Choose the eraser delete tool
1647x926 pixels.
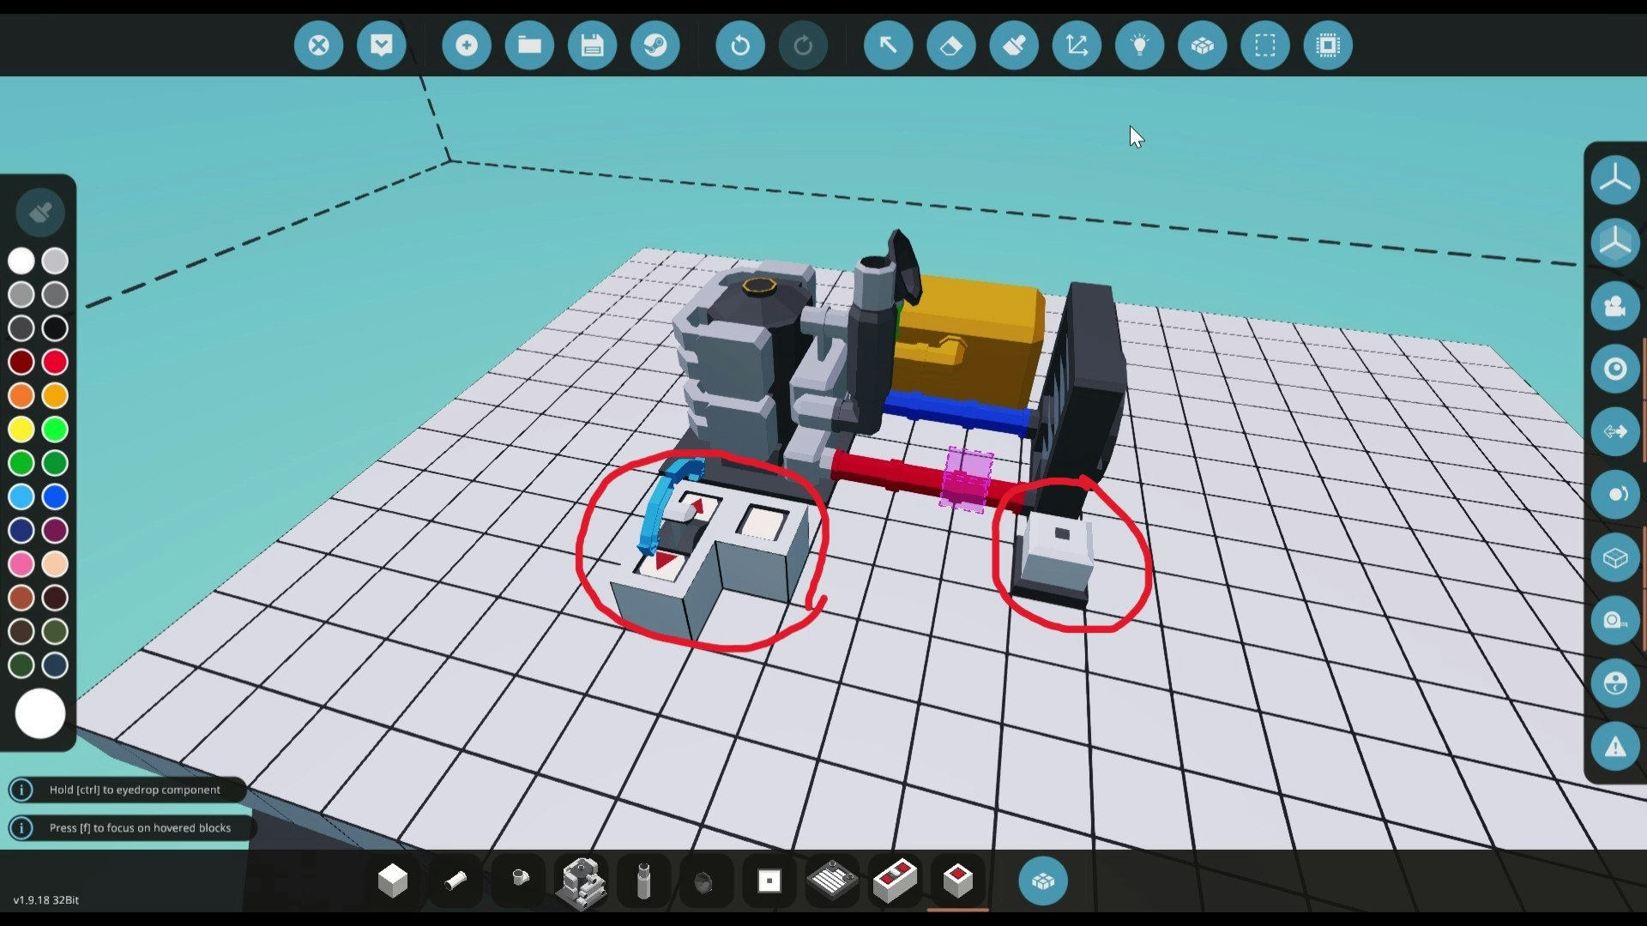pos(951,45)
